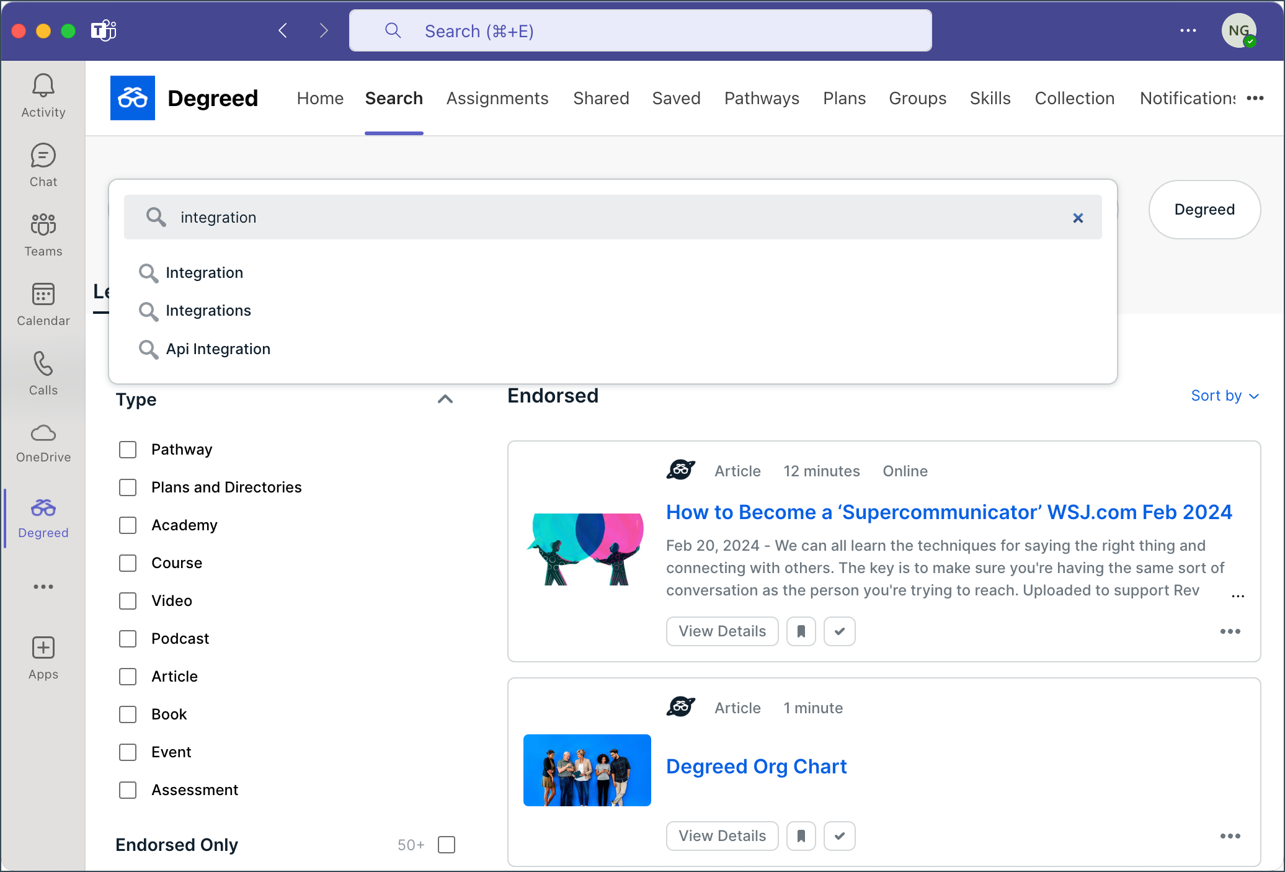The width and height of the screenshot is (1285, 872).
Task: Switch to the Home tab
Action: (x=320, y=98)
